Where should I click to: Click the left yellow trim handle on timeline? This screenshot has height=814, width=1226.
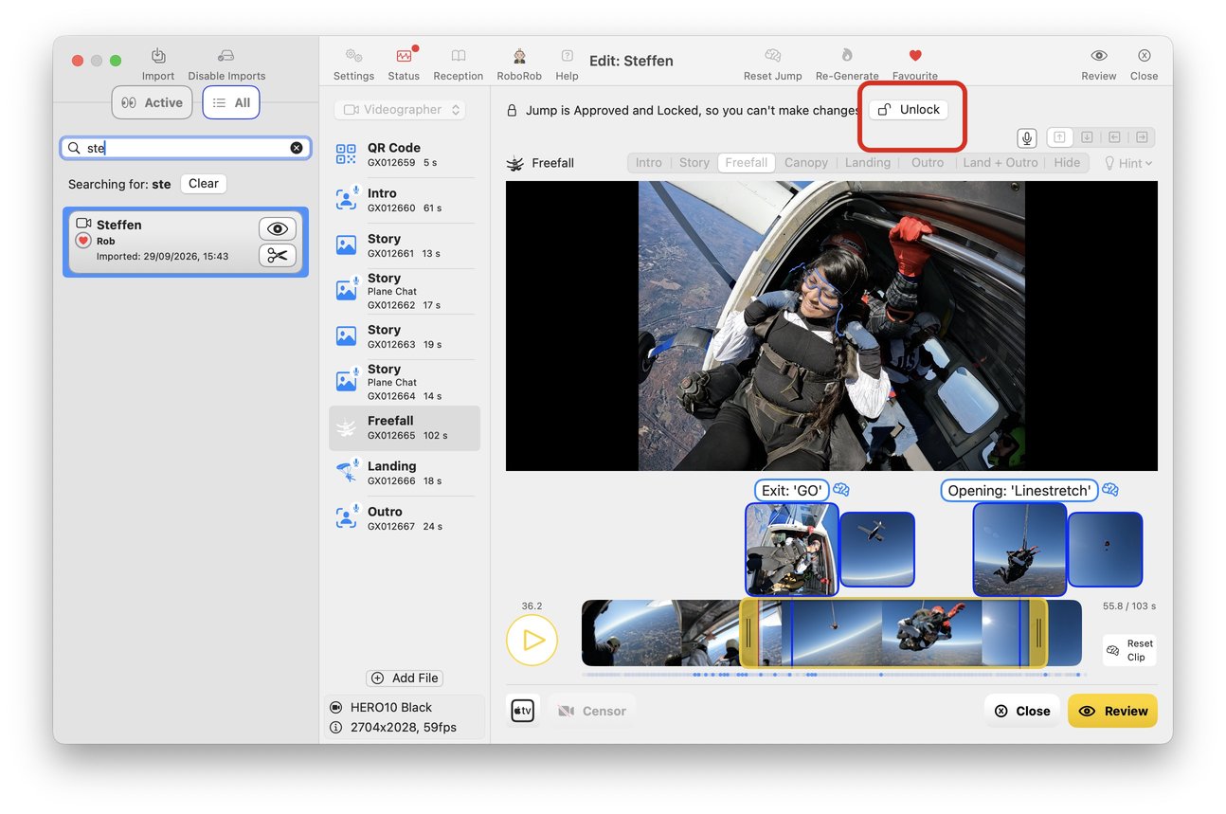tap(748, 632)
